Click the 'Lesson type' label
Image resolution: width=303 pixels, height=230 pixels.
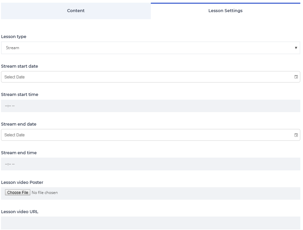14,37
